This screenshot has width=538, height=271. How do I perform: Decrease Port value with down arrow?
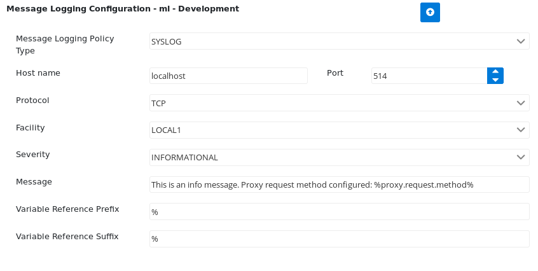pos(495,80)
